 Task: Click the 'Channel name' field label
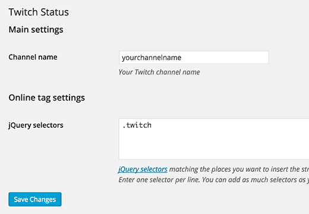coord(33,57)
